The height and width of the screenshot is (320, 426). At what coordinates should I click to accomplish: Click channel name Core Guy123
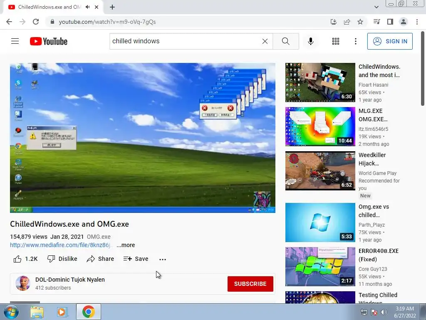(373, 269)
